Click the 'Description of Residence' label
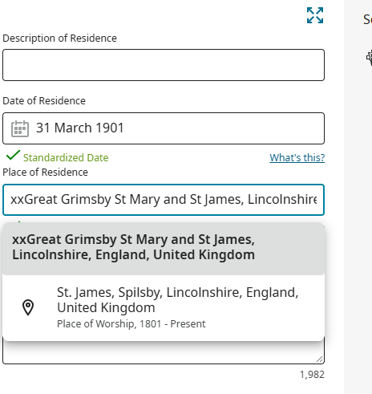The image size is (372, 394). 59,39
